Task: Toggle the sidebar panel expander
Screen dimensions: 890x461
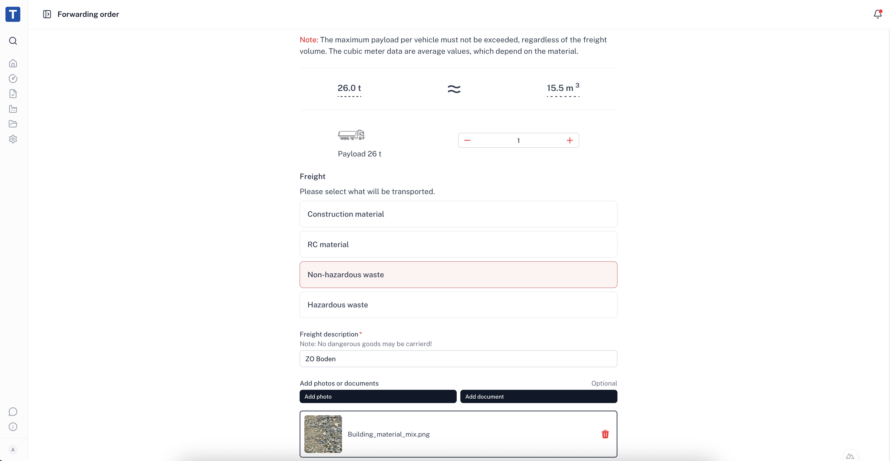Action: (x=47, y=14)
